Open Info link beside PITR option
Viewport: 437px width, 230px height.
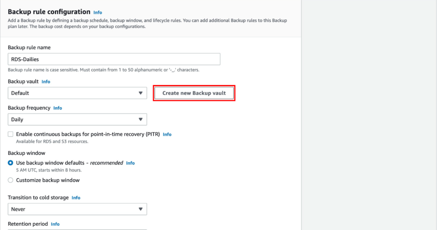(x=167, y=135)
